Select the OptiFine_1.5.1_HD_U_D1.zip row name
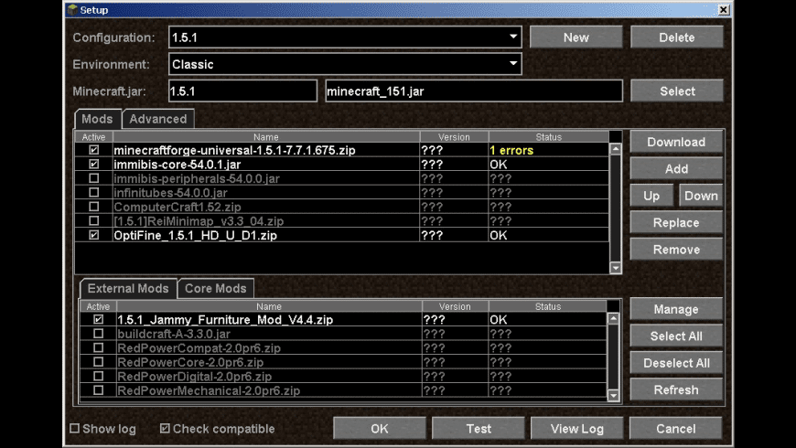Image resolution: width=796 pixels, height=448 pixels. pos(196,235)
